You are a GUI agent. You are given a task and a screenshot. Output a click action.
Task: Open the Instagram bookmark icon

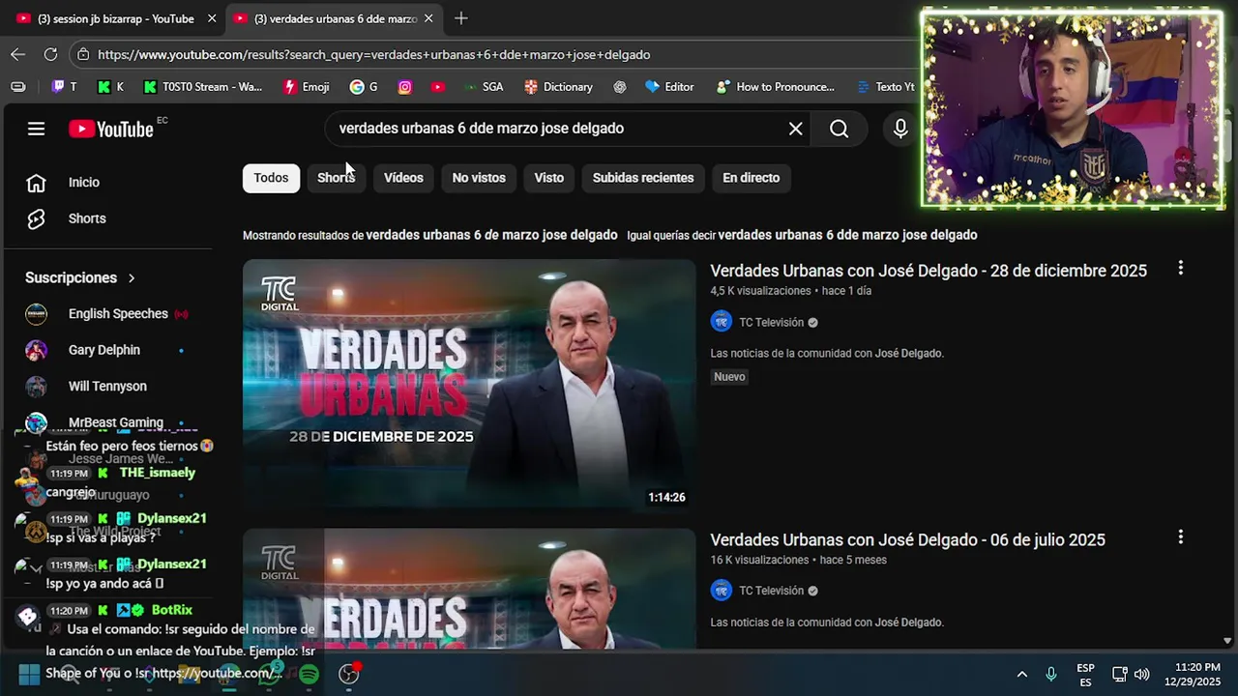(405, 87)
